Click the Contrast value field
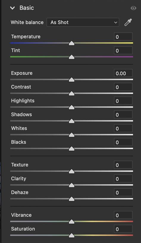Viewport: 141px width, 243px height. [123, 87]
